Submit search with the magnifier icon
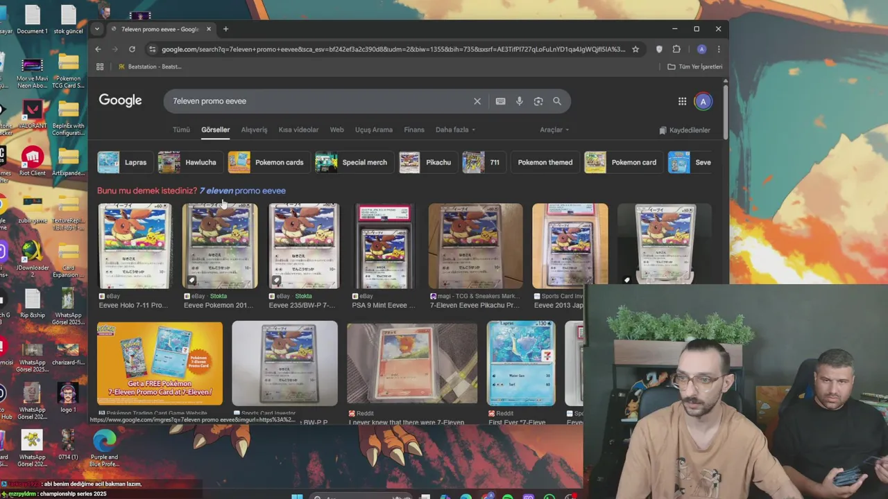 coord(557,101)
